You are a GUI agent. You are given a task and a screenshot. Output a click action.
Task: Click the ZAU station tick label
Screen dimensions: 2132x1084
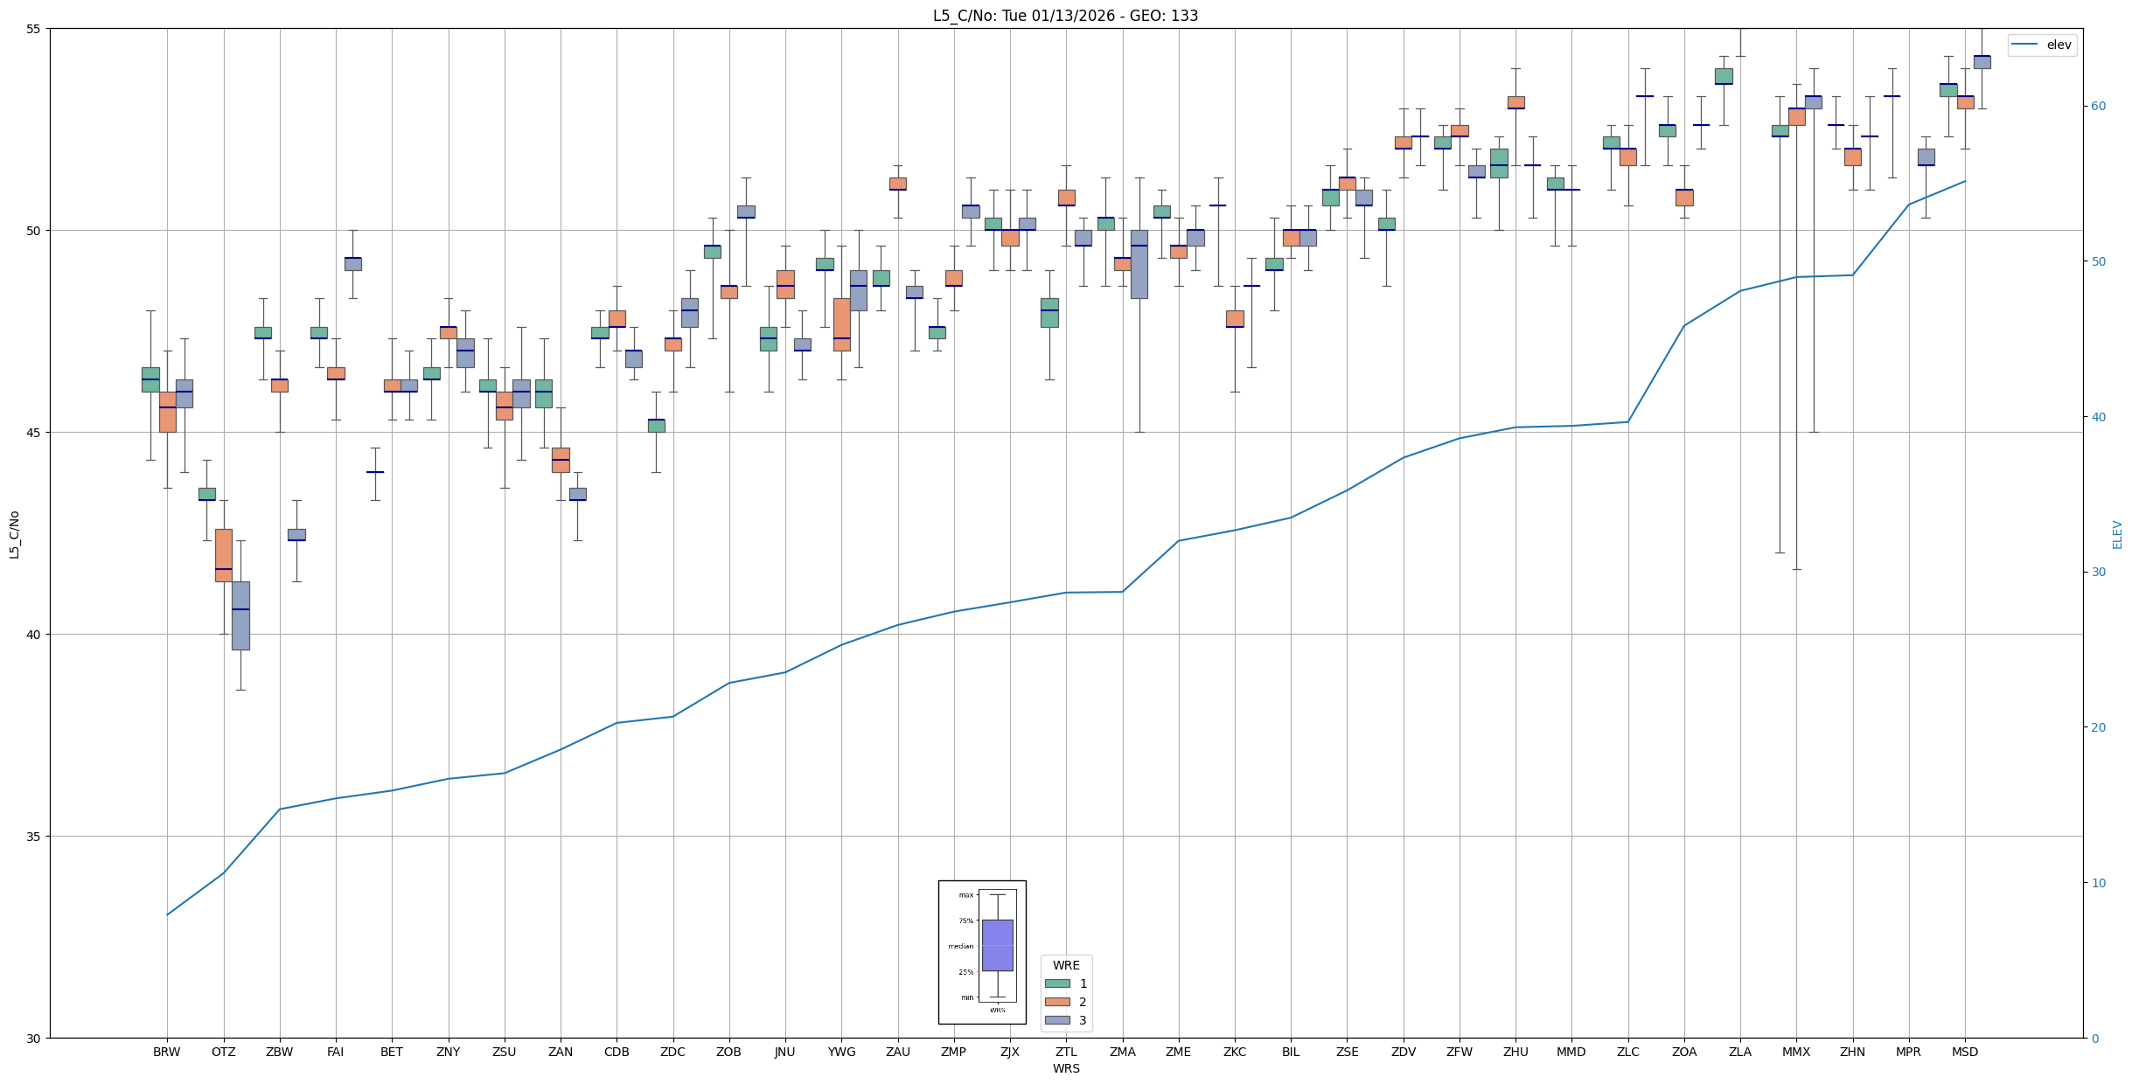[x=897, y=1052]
